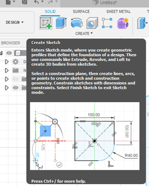Switch to the SOLID tab
The height and width of the screenshot is (186, 149).
[x=50, y=11]
